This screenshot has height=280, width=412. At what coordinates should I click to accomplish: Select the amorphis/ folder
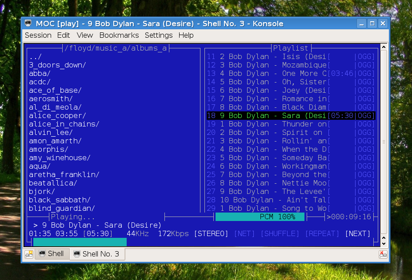[48, 149]
